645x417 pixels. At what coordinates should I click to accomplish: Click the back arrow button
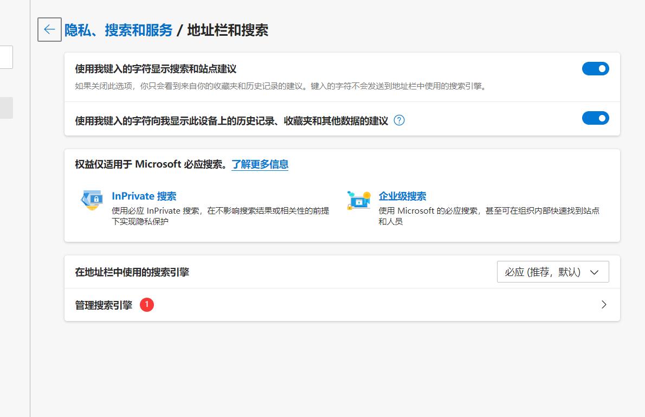pos(49,30)
